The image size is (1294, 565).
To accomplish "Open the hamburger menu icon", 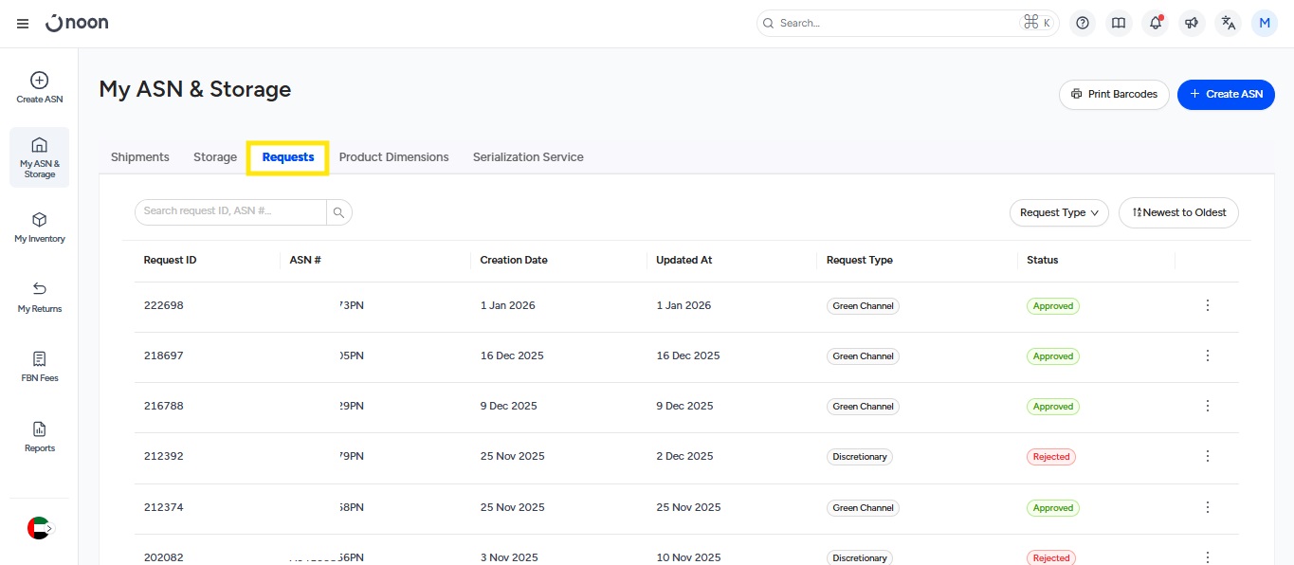I will [23, 24].
